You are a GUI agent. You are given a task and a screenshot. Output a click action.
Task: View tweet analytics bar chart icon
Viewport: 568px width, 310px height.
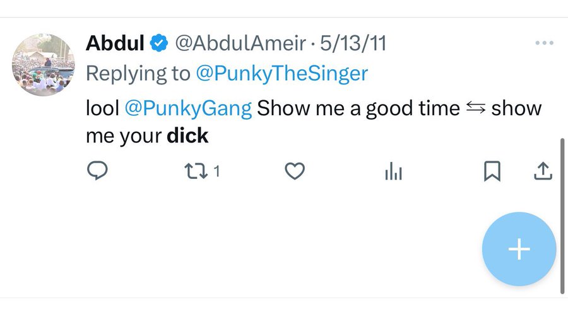coord(393,171)
